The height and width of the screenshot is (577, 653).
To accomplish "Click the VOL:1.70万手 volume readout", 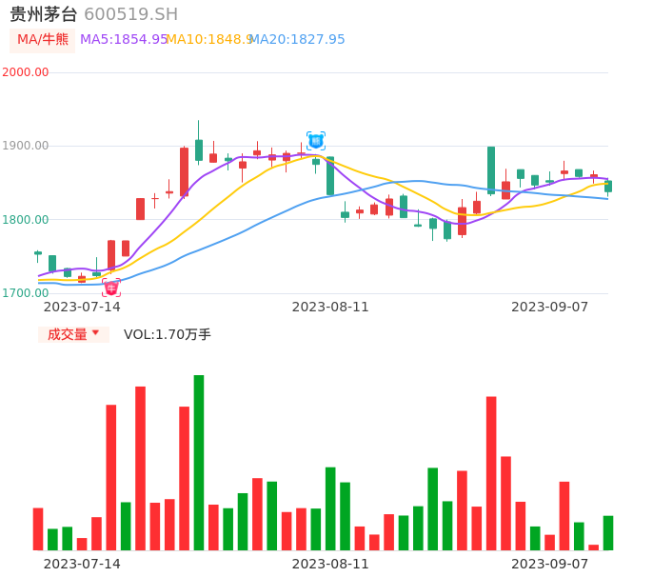I will tap(168, 334).
